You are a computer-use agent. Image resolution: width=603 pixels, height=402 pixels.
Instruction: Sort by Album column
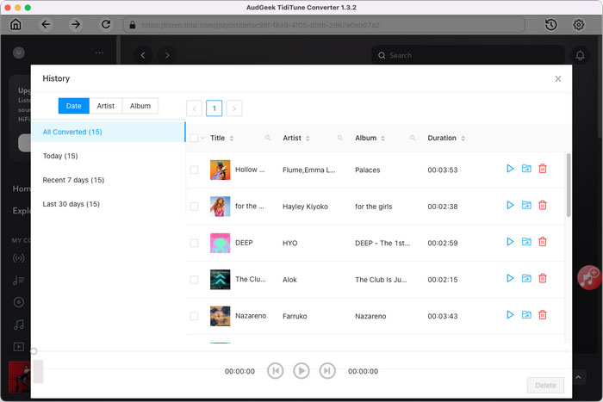pos(382,139)
